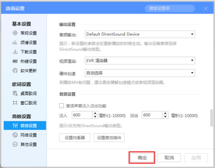215x168 pixels.
Task: Click the 取消 button
Action: click(x=169, y=158)
